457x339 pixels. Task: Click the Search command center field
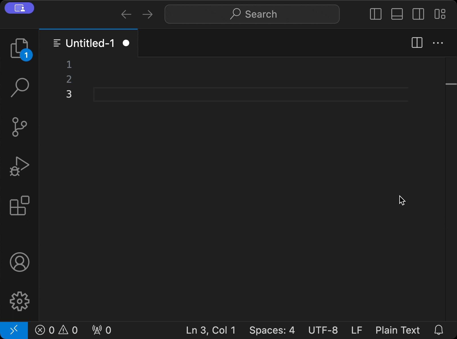[x=252, y=14]
